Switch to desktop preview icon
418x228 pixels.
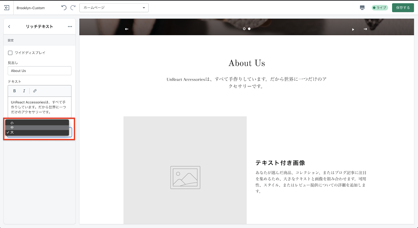(x=362, y=8)
